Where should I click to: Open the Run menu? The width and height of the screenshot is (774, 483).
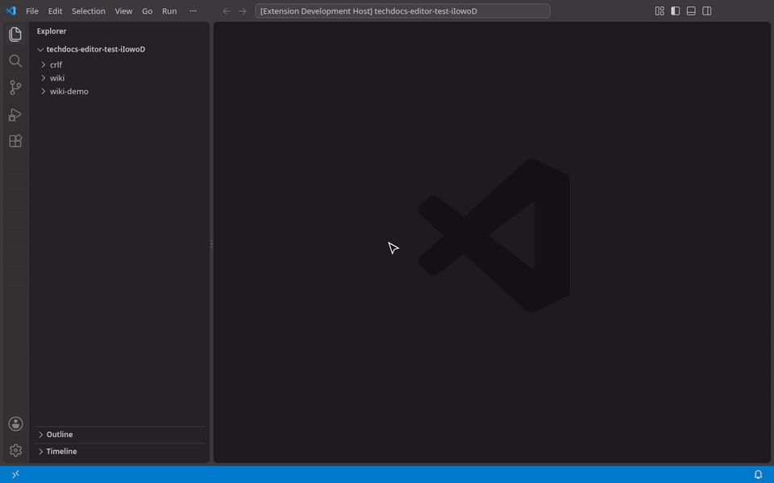click(169, 10)
